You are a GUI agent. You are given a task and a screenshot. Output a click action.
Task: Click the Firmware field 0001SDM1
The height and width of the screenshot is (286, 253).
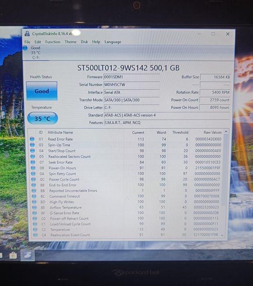(x=132, y=77)
